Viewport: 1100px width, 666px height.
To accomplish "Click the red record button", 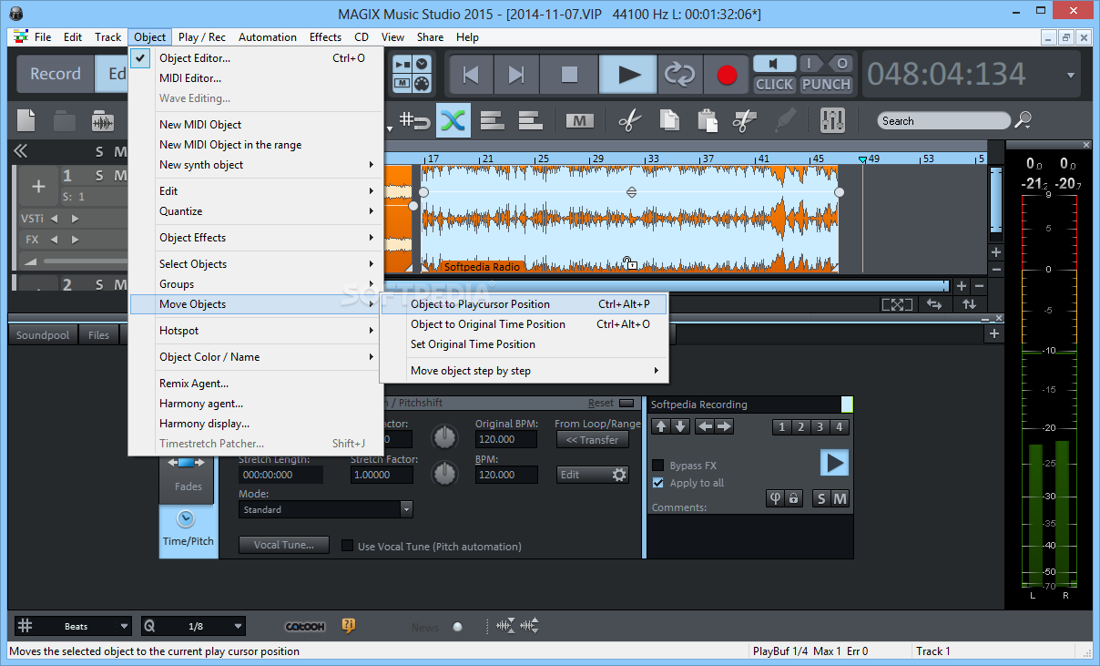I will click(x=727, y=75).
